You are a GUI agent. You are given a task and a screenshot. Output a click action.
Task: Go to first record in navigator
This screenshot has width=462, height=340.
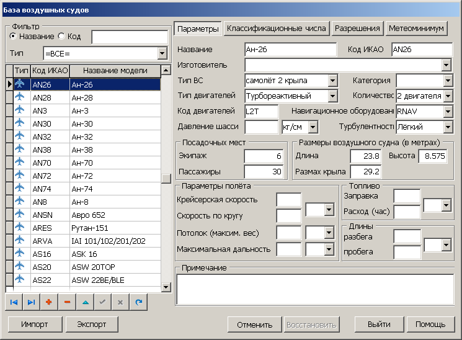click(14, 302)
